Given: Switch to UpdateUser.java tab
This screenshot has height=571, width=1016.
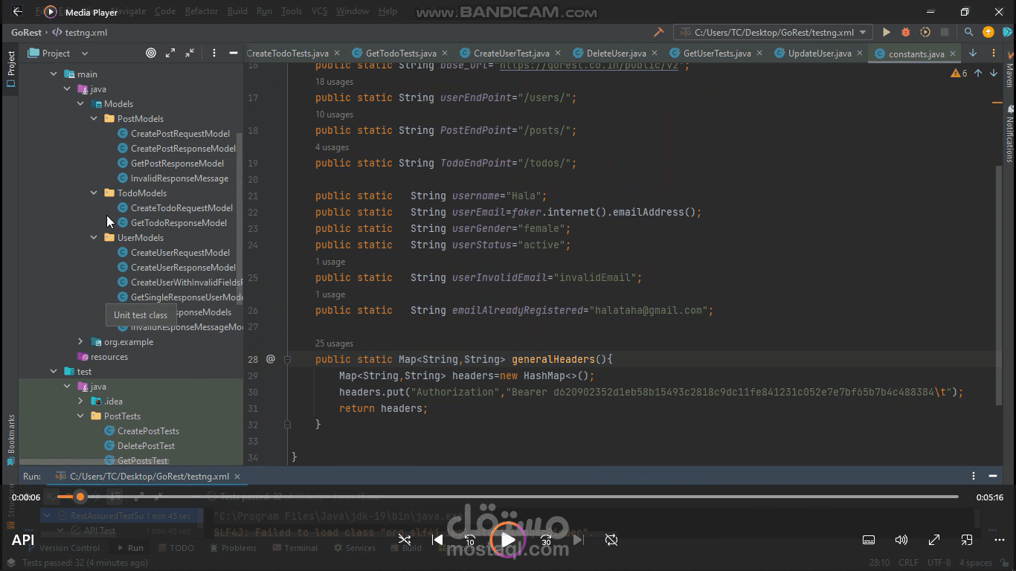Looking at the screenshot, I should (x=820, y=54).
